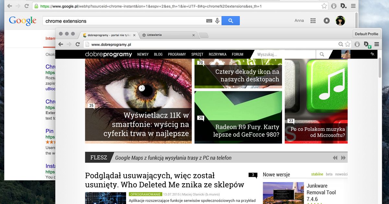Screen dimensions: 389x204
Task: Select the beta filter under Nowe wersje
Action: [x=329, y=174]
